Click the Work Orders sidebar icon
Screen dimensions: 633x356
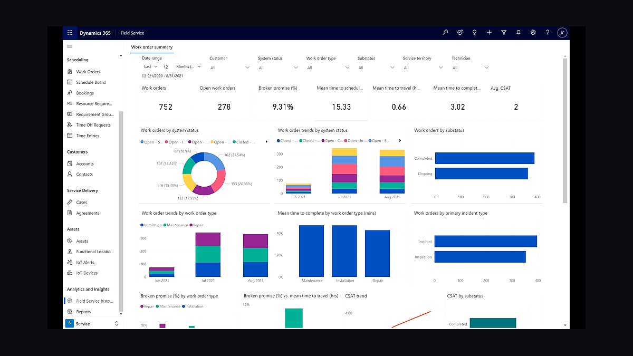[70, 72]
